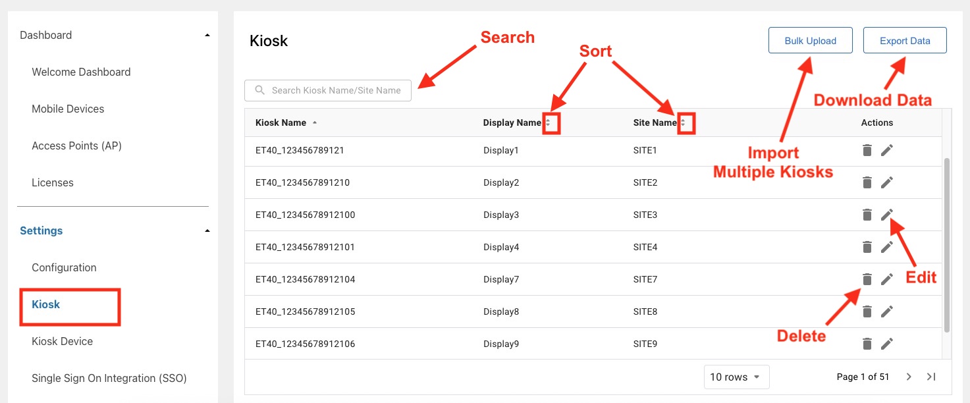This screenshot has height=403, width=970.
Task: Collapse the Dashboard sidebar section
Action: click(207, 35)
